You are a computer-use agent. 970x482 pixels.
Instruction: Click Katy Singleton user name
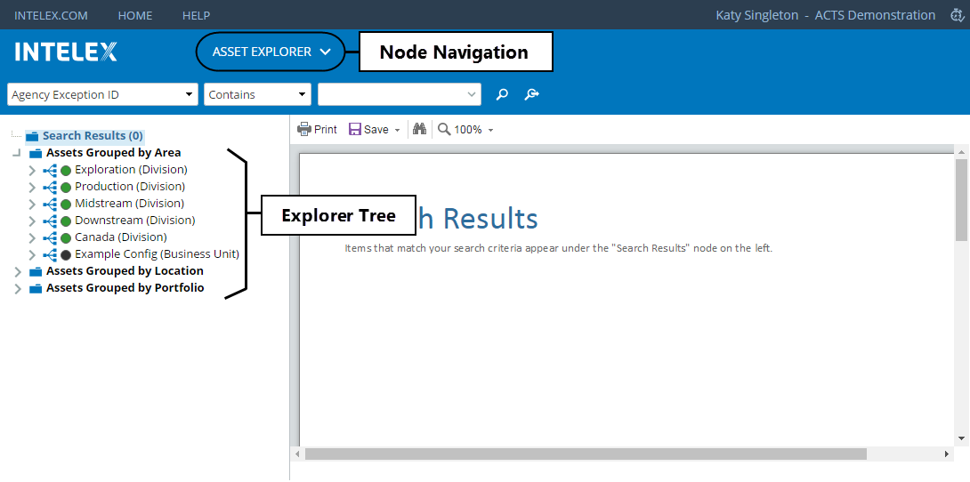[x=757, y=15]
